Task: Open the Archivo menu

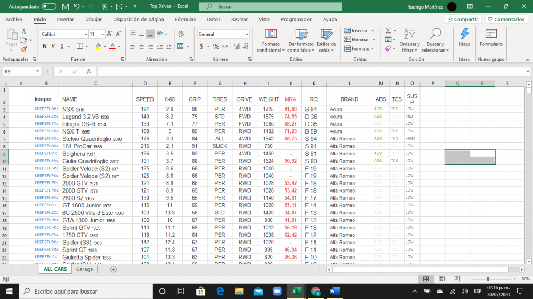Action: (x=14, y=19)
